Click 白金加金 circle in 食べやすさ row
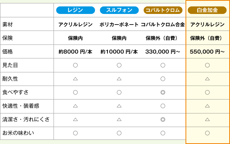 207,92
